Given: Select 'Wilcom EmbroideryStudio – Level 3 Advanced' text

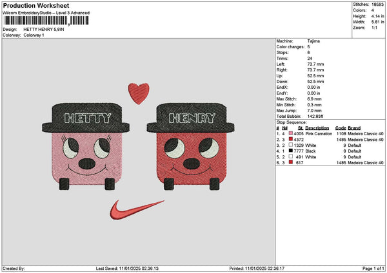Looking at the screenshot, I should [46, 13].
